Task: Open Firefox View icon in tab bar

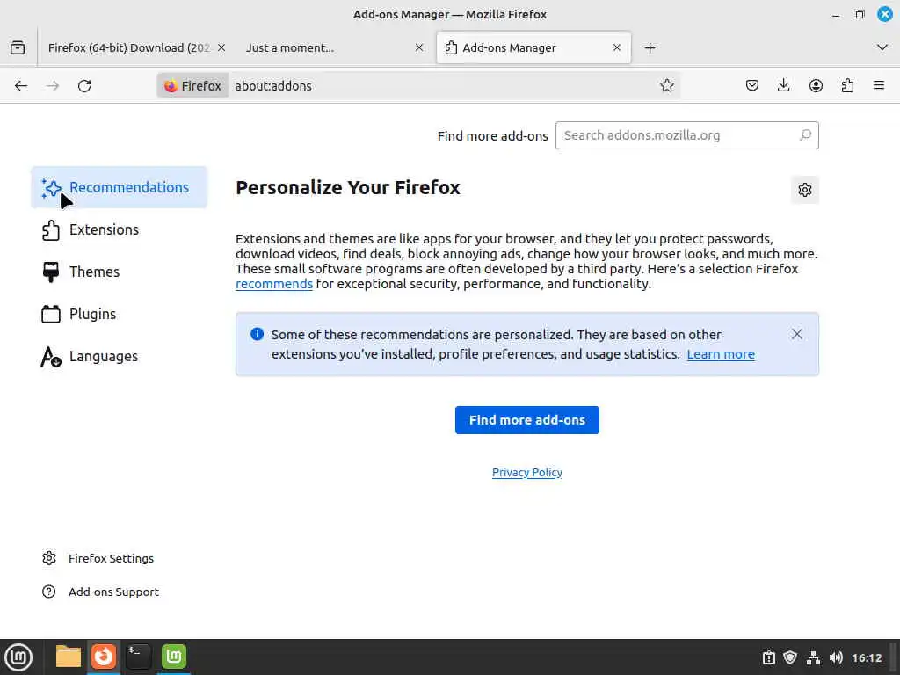Action: [x=18, y=47]
